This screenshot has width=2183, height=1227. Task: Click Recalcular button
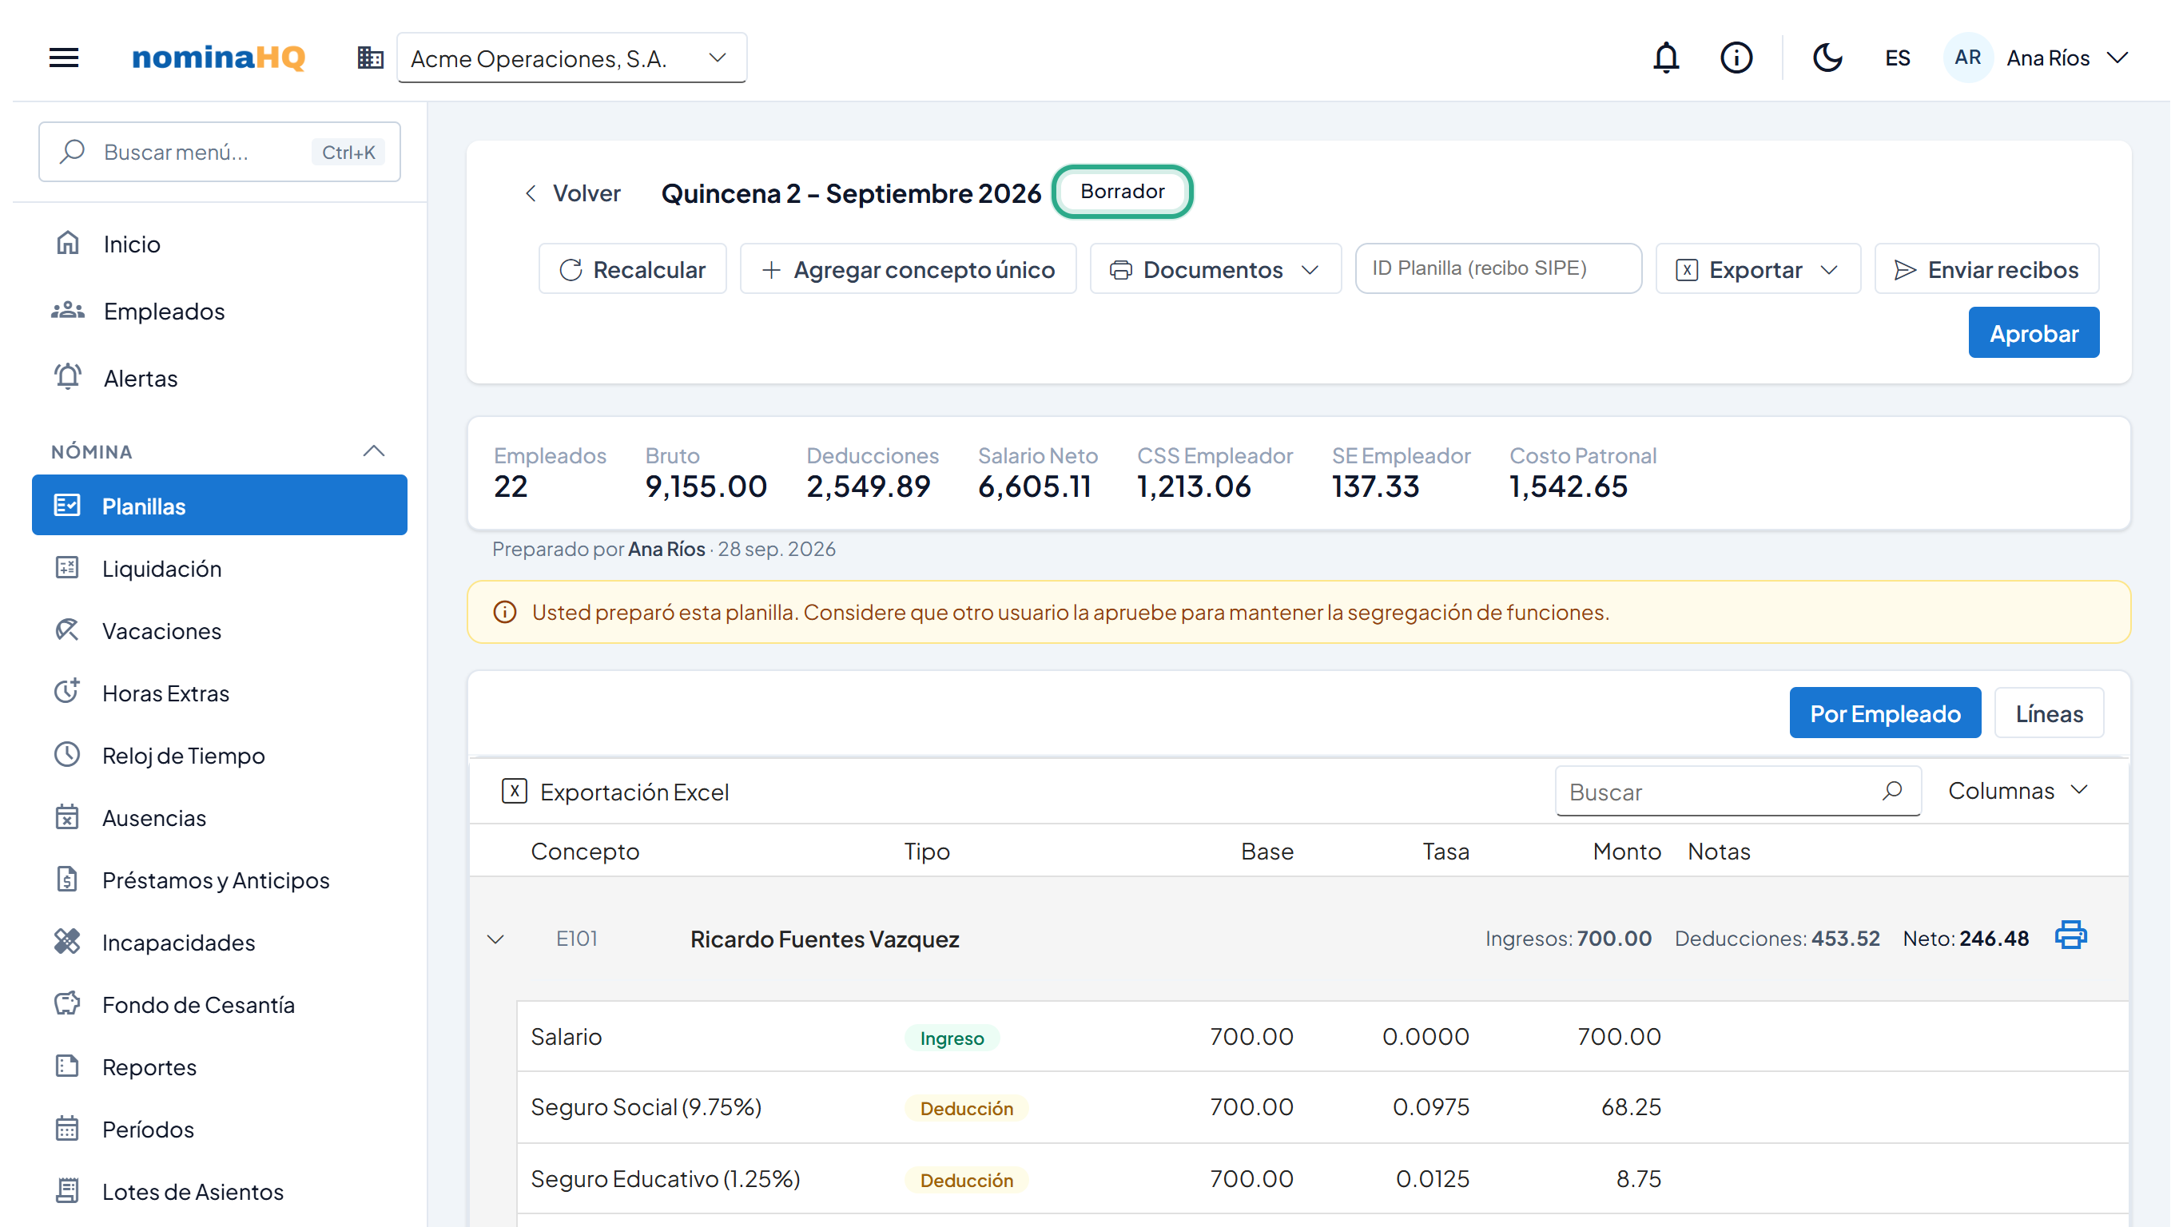click(x=632, y=269)
